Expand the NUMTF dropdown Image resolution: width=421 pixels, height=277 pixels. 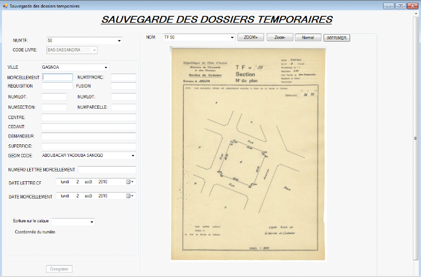(119, 40)
